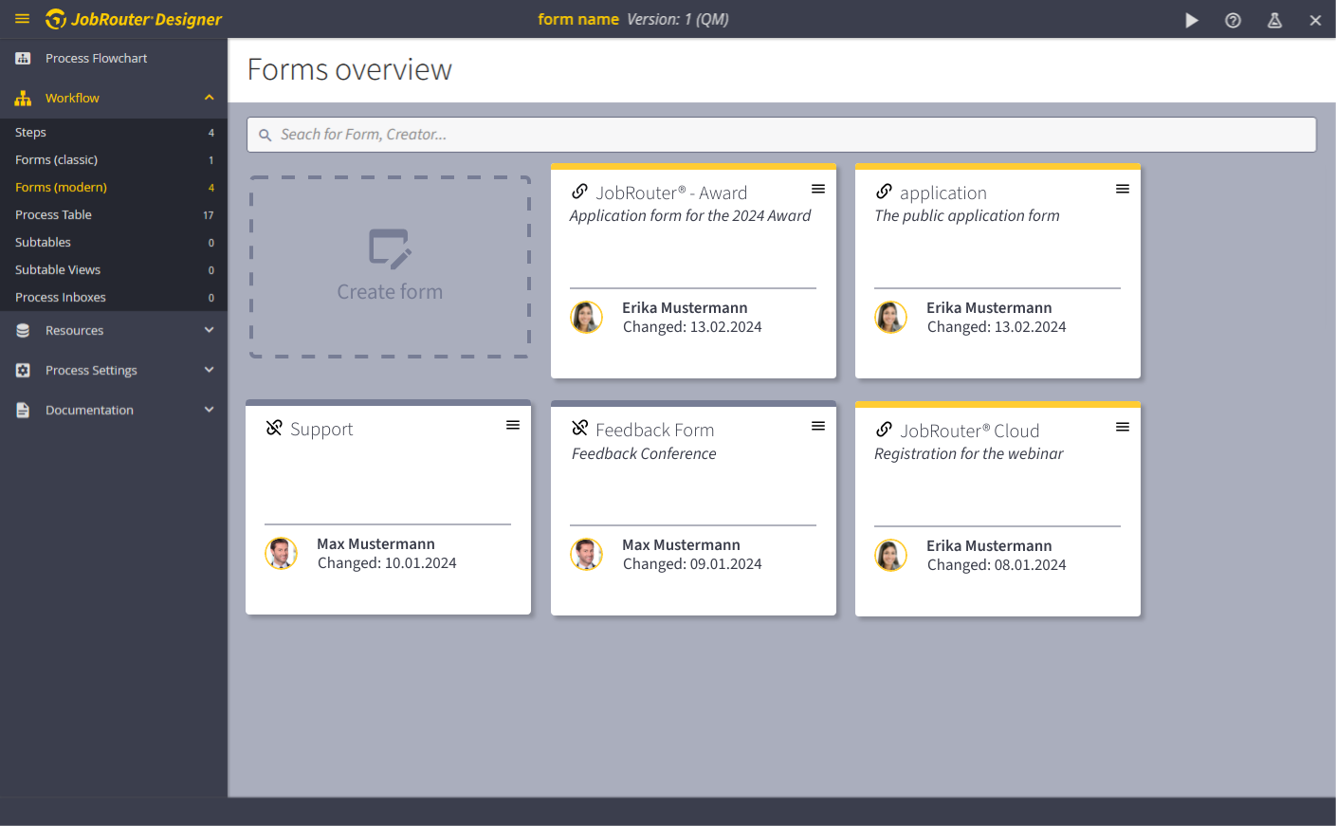The width and height of the screenshot is (1336, 826).
Task: Collapse the Workflow section chevron
Action: click(x=210, y=98)
